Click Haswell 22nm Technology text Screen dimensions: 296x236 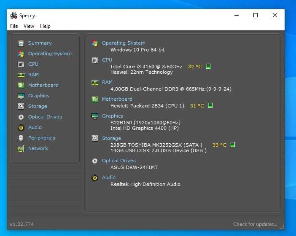pyautogui.click(x=142, y=72)
